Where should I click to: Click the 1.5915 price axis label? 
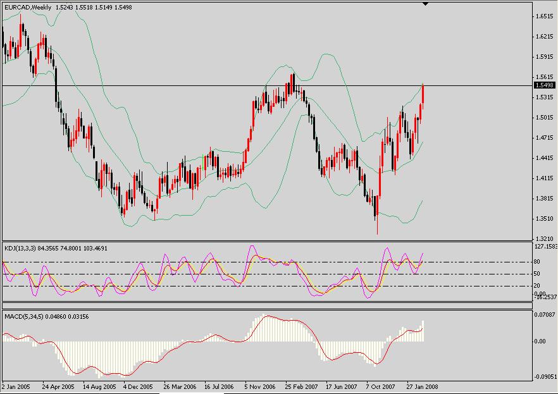(x=545, y=57)
